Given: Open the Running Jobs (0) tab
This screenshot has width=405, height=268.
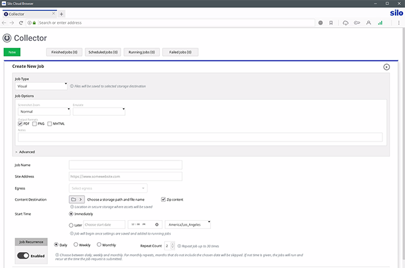Looking at the screenshot, I should point(141,52).
